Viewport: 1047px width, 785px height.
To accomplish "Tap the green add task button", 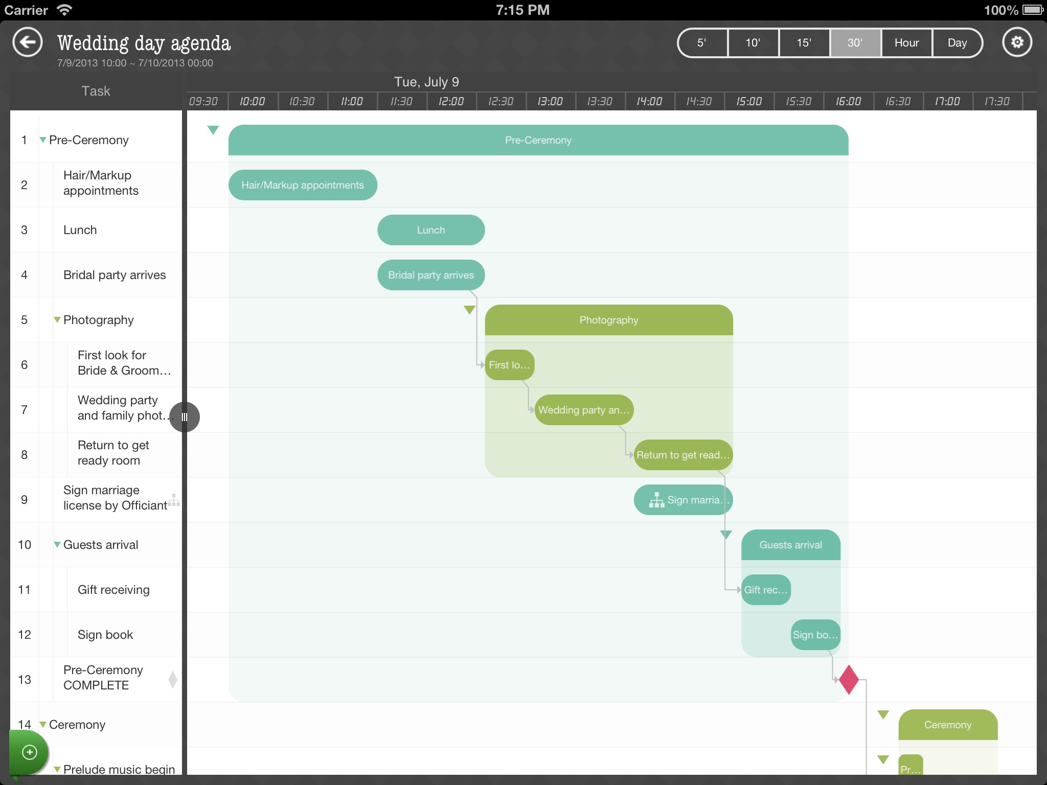I will pos(29,752).
